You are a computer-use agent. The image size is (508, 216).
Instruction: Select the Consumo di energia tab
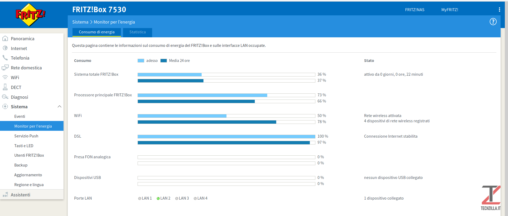point(97,32)
